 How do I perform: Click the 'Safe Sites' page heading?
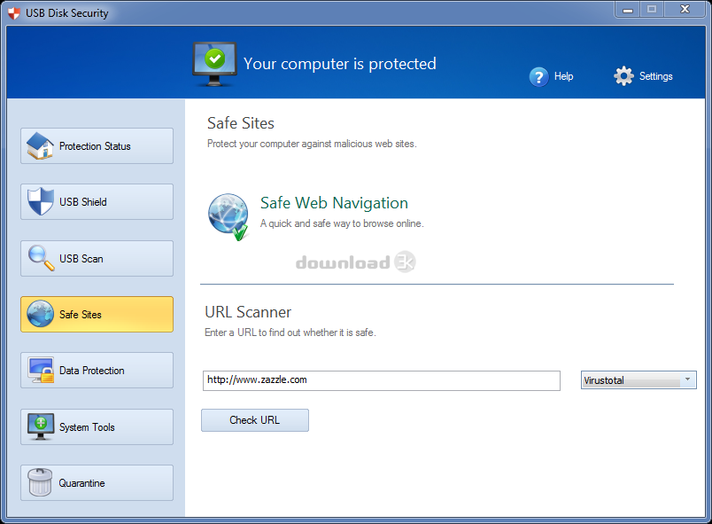(x=241, y=123)
